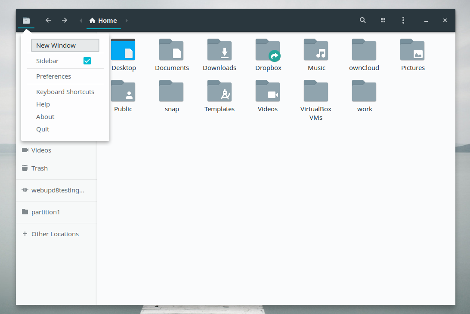
Task: Click path bar left scroll chevron
Action: click(x=80, y=20)
